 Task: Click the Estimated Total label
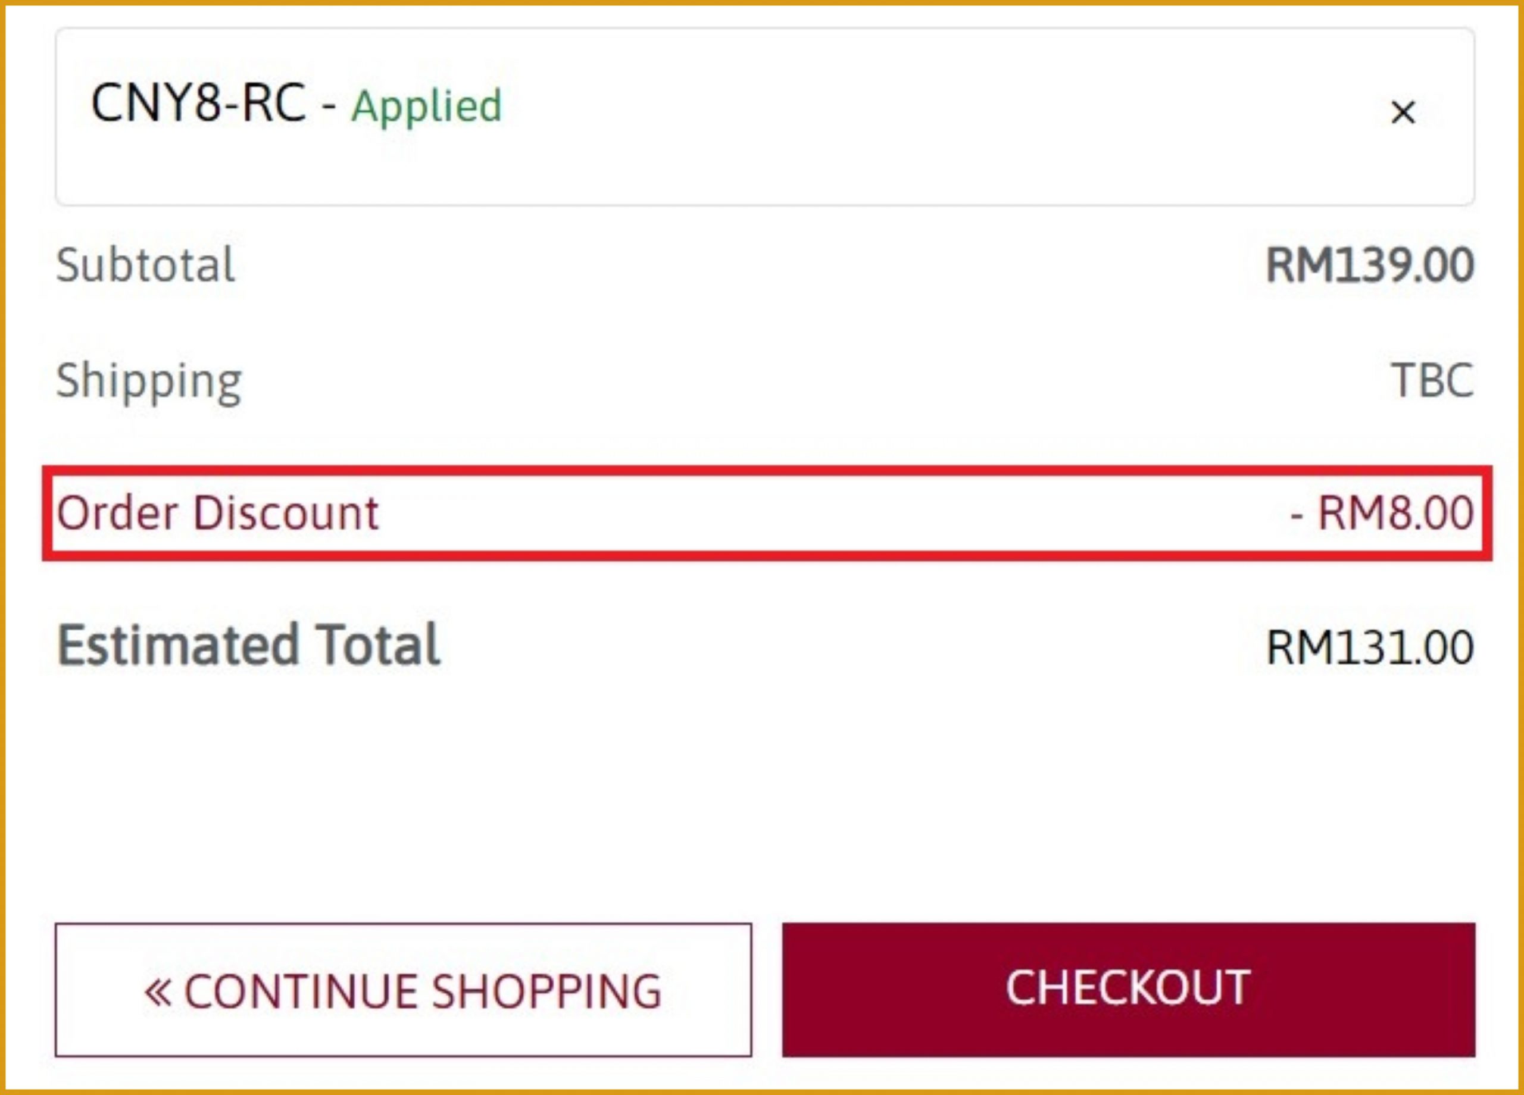[248, 645]
